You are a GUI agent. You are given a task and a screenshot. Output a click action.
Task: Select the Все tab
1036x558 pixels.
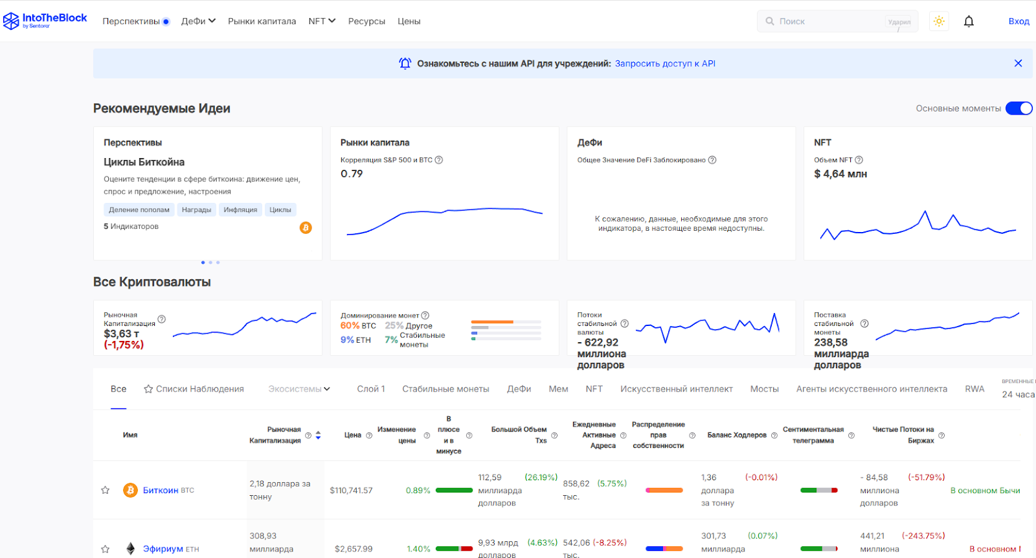click(118, 389)
